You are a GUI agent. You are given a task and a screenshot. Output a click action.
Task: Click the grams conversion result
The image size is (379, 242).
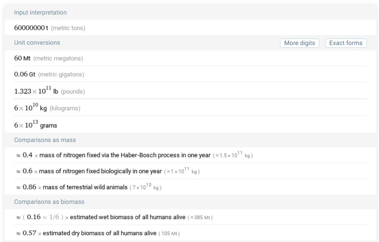(x=36, y=125)
